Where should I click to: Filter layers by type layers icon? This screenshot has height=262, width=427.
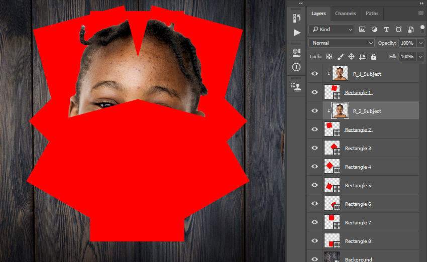(386, 30)
